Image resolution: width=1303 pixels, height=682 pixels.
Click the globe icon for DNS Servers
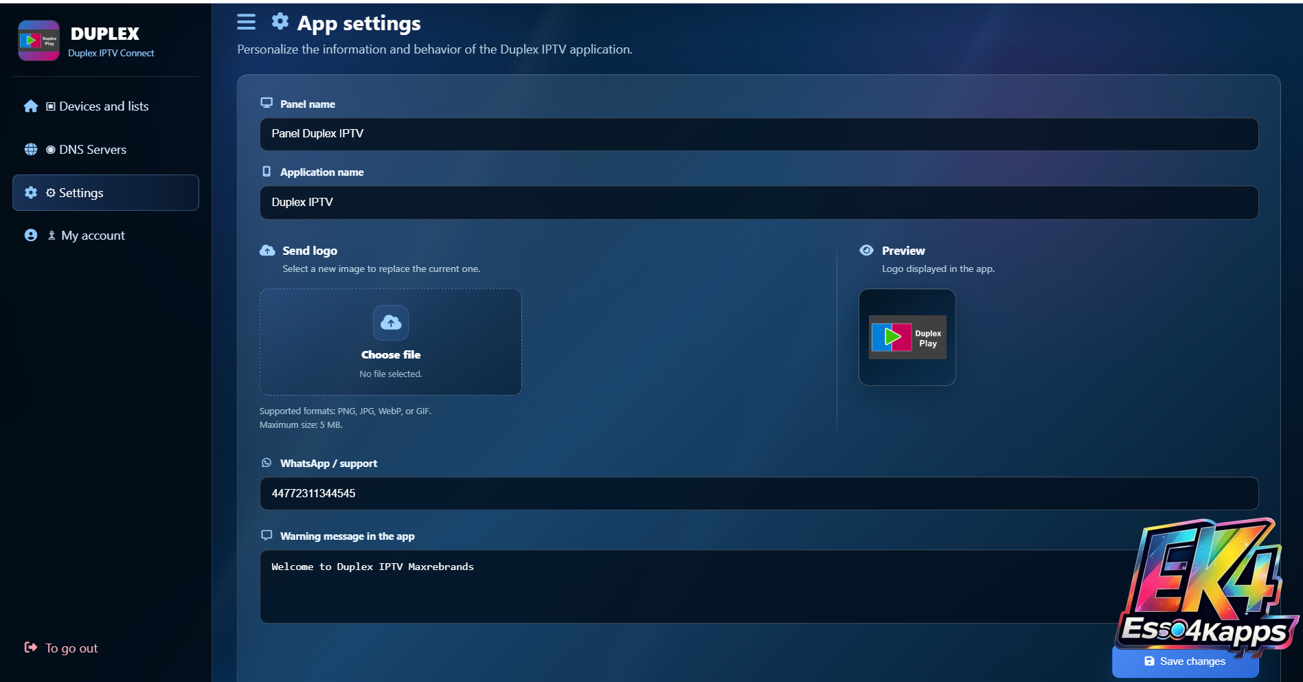31,149
